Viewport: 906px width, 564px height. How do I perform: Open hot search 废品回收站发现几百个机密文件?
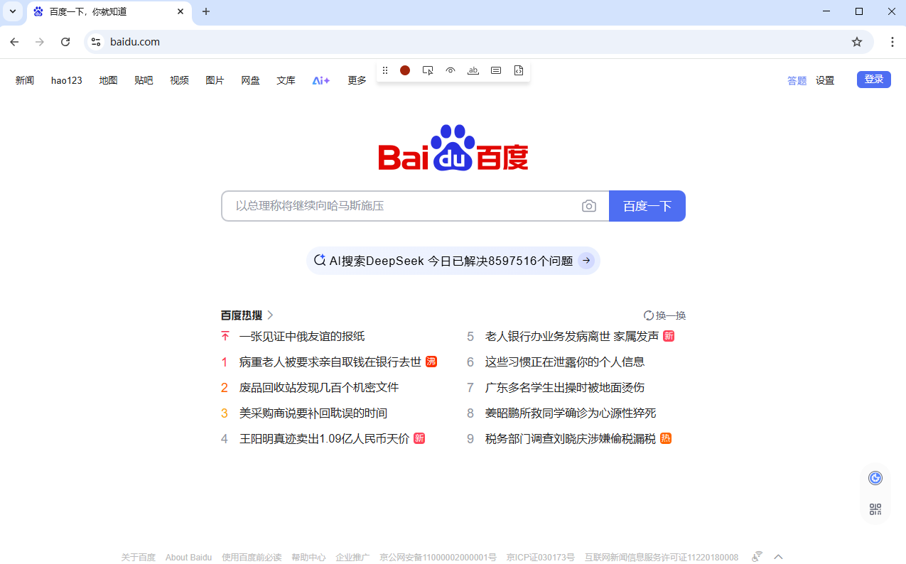(x=319, y=387)
